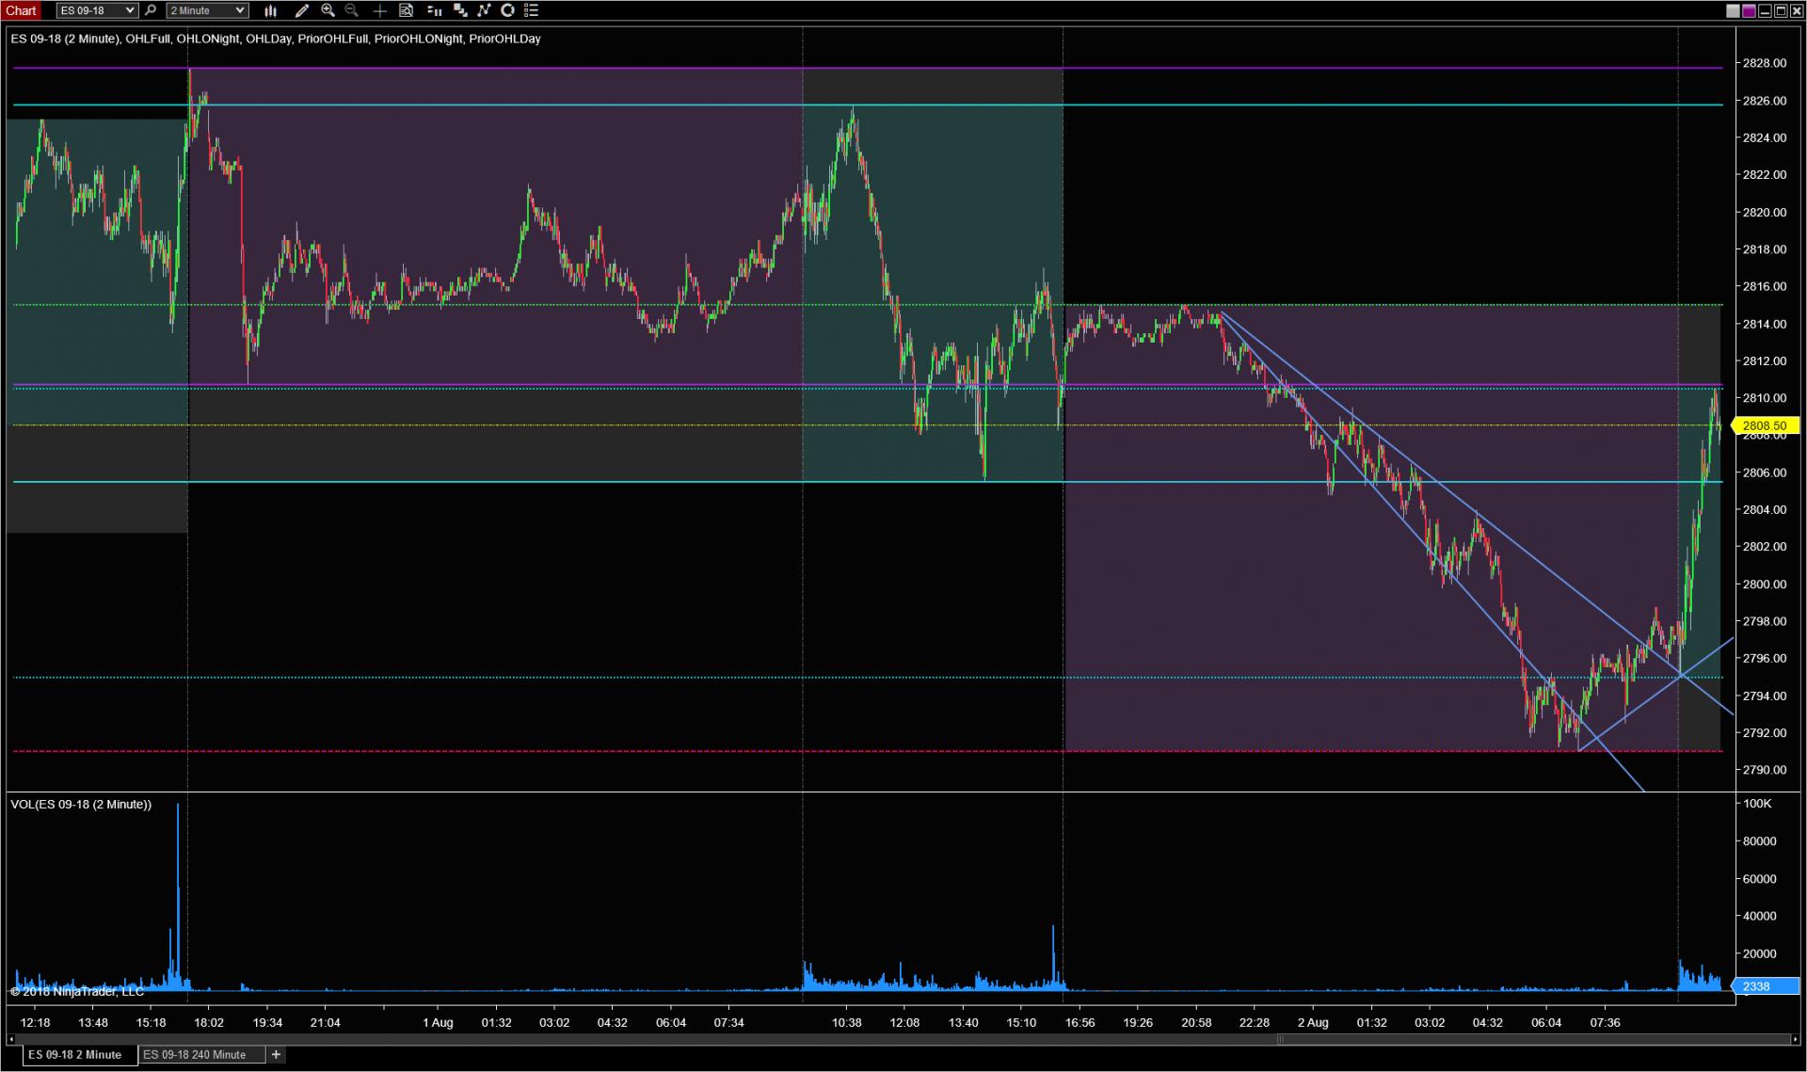Select the pencil drawing tools icon
1807x1072 pixels.
point(301,10)
